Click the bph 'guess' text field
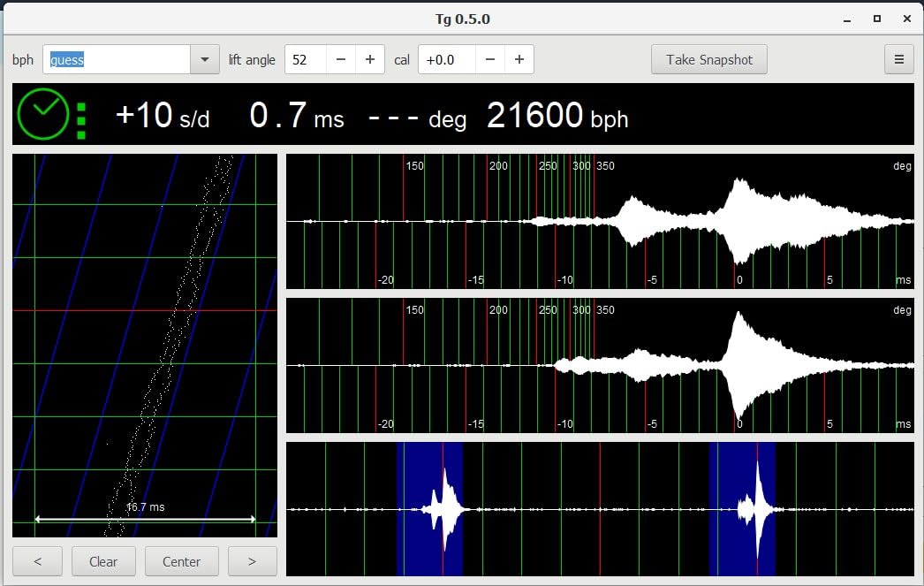 click(117, 59)
